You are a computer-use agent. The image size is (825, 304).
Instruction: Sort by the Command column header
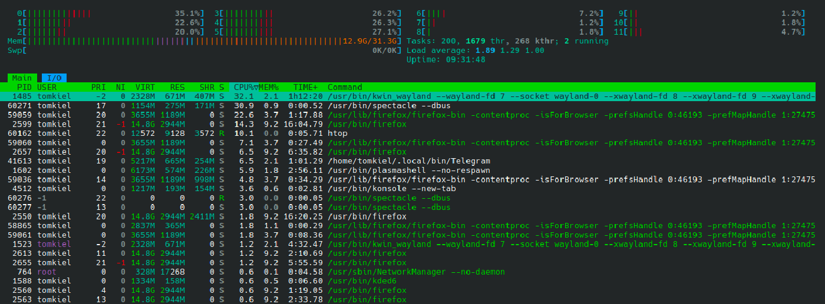point(345,87)
